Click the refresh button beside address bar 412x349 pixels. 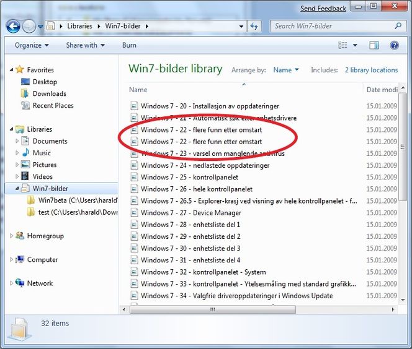tap(254, 26)
